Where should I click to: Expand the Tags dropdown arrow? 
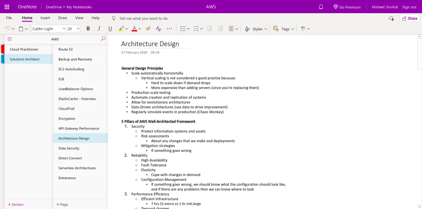(293, 29)
